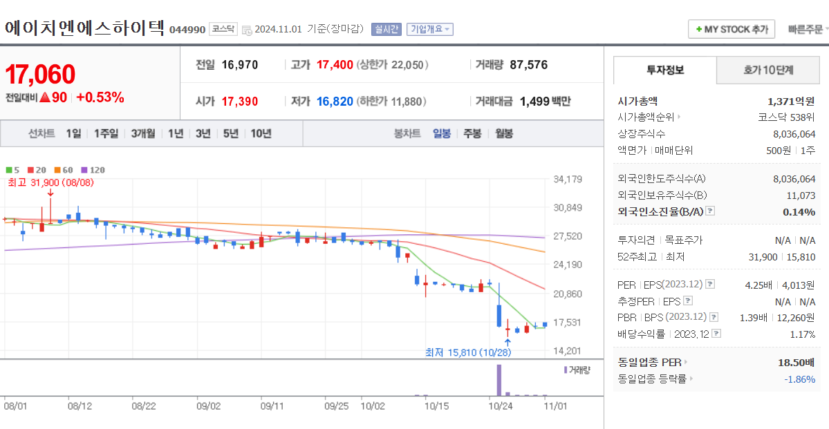Click the 코스닥 market badge
829x429 pixels.
[x=223, y=29]
